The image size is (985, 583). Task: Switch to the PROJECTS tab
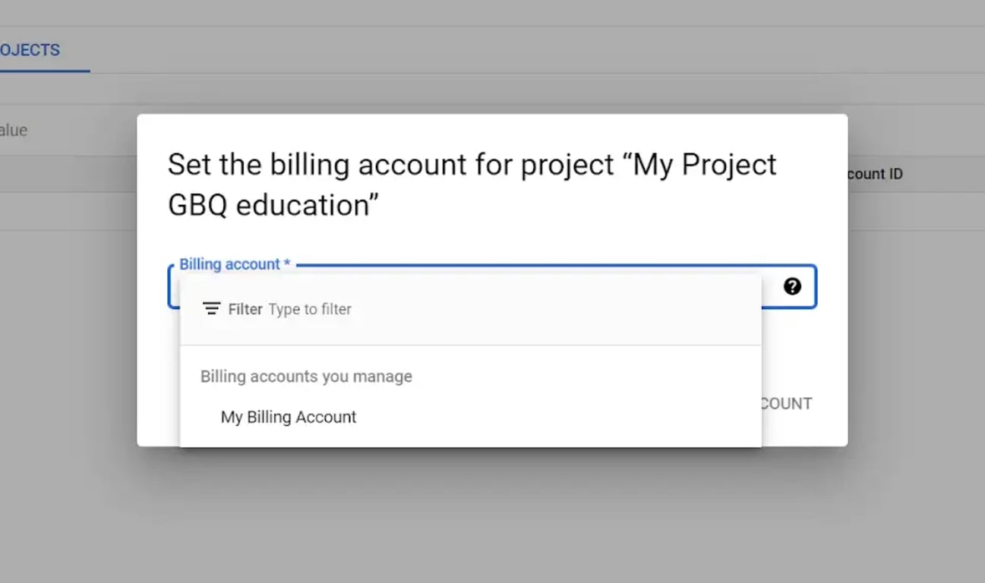(x=30, y=50)
